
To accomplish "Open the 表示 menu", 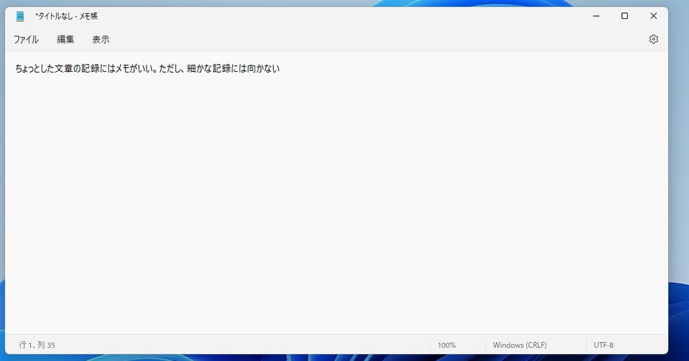I will tap(101, 40).
